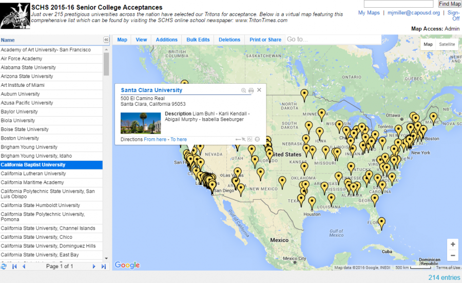Click the street view icon in popup

point(257,139)
